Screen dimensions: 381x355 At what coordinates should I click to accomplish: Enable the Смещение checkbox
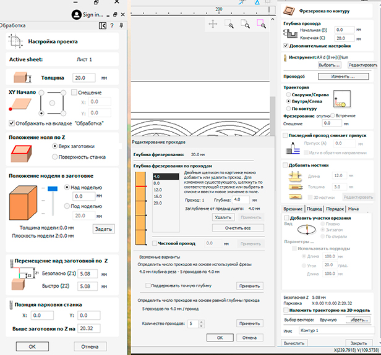75,92
